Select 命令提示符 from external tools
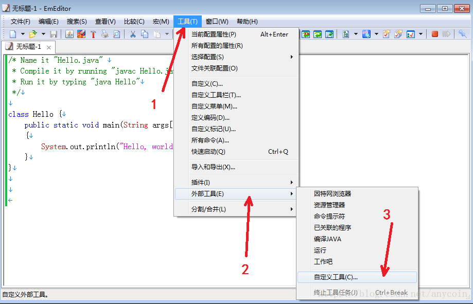This screenshot has height=304, width=473. click(329, 217)
